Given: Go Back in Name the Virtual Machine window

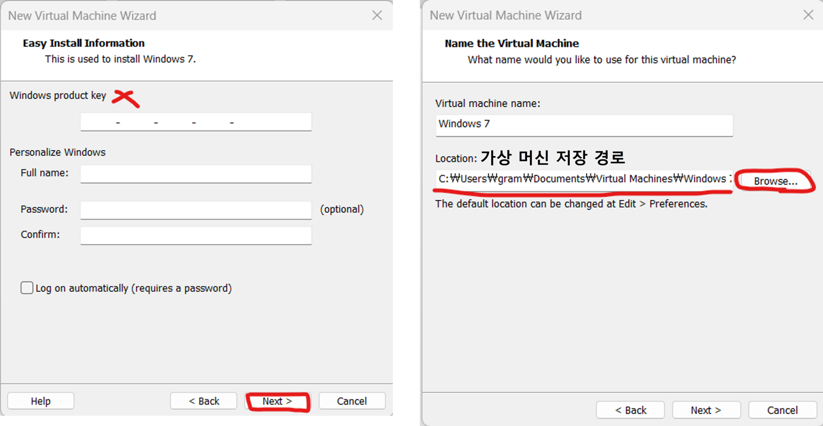Looking at the screenshot, I should [630, 410].
